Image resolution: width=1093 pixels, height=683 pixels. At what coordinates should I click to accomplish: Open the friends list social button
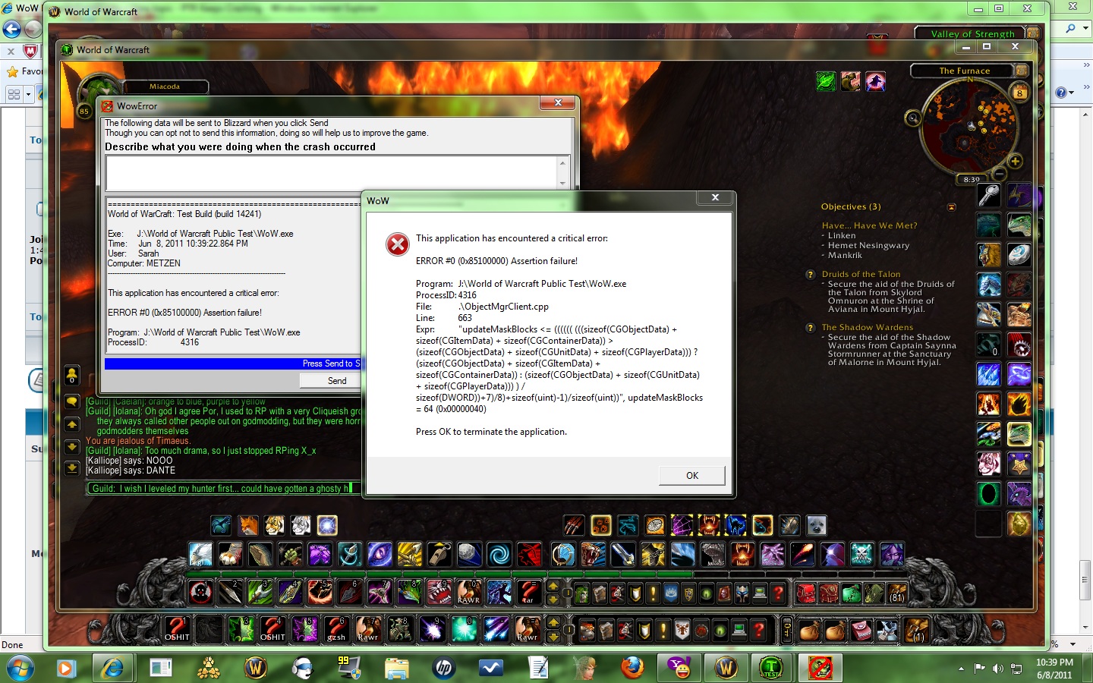(x=71, y=375)
